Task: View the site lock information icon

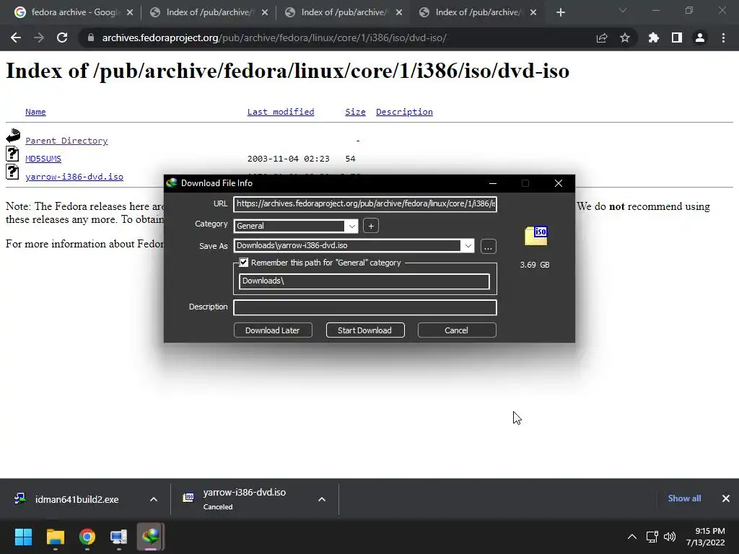Action: pyautogui.click(x=91, y=38)
